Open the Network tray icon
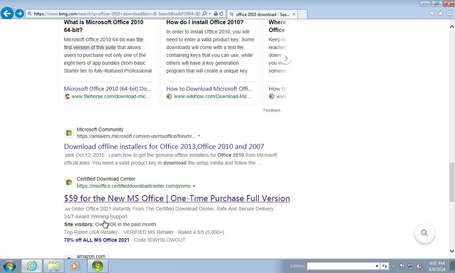The width and height of the screenshot is (455, 273). click(411, 266)
